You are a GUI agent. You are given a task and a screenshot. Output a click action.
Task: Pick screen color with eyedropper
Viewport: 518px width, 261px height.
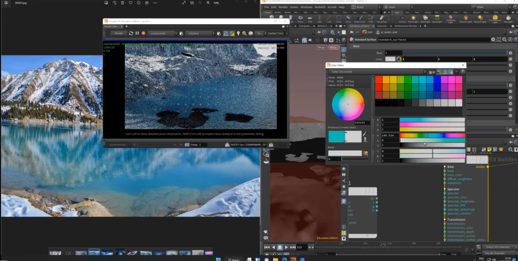pyautogui.click(x=365, y=134)
